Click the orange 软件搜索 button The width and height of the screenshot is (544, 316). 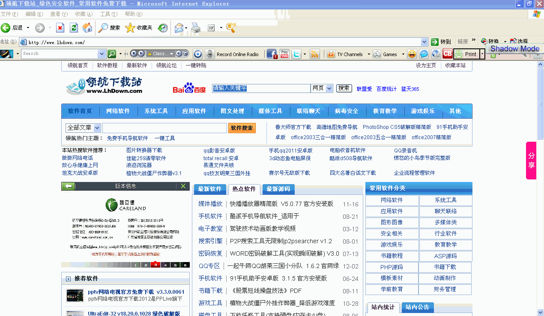242,128
